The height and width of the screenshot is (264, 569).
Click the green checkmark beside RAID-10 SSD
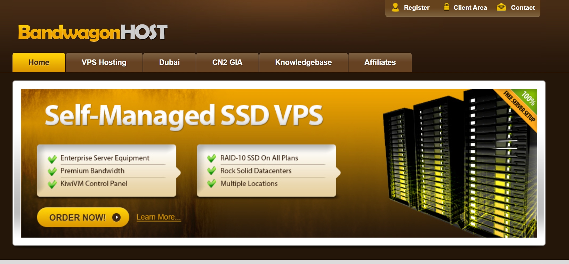click(x=211, y=158)
